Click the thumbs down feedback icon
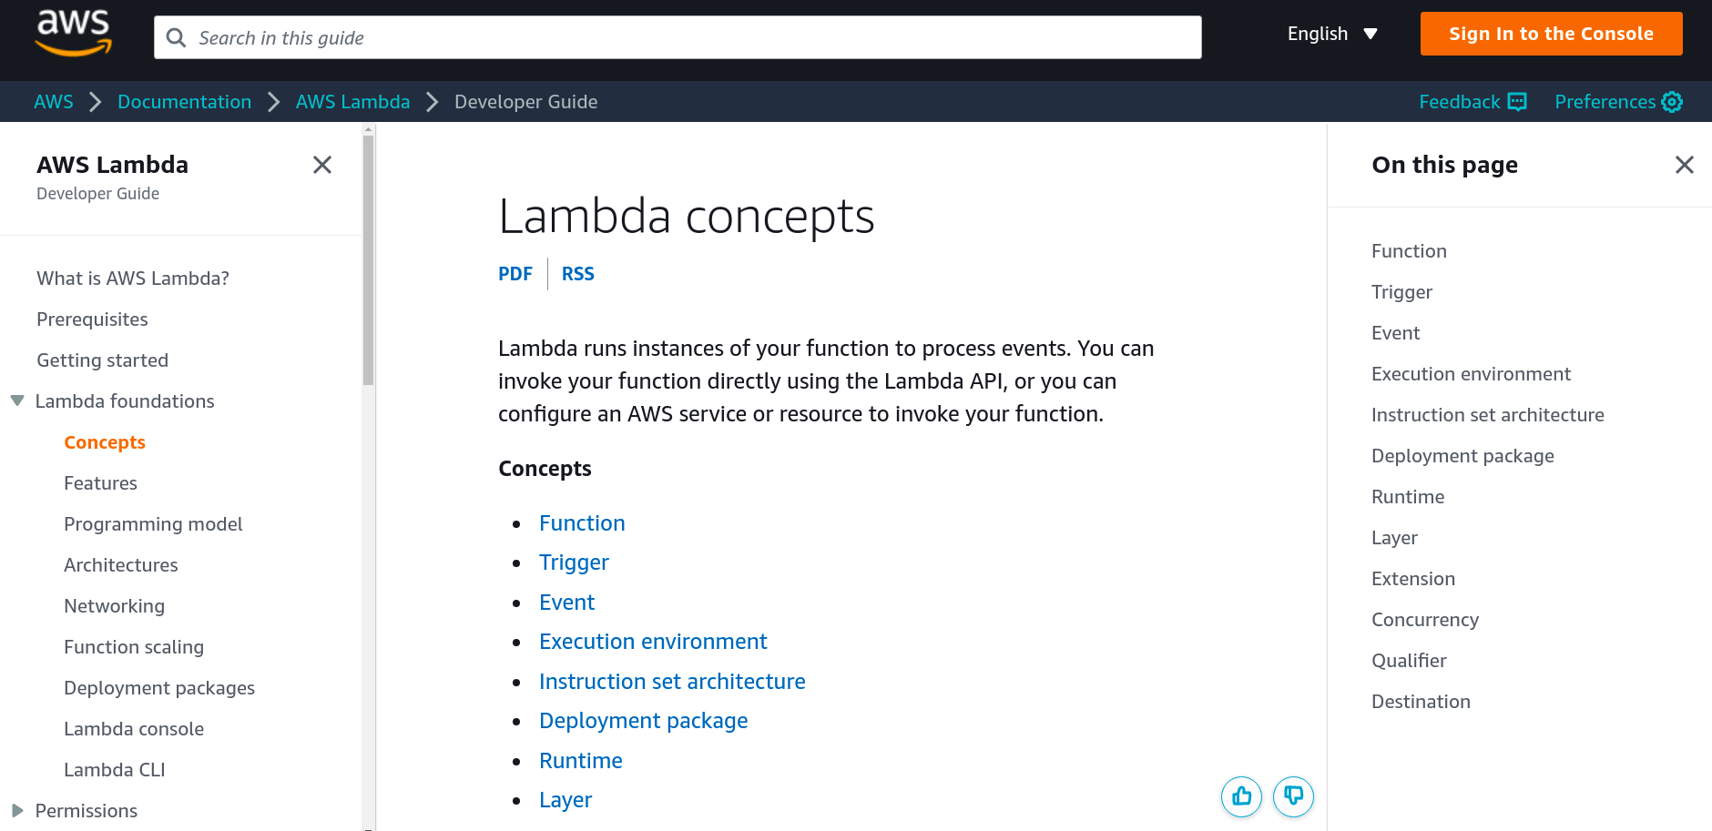This screenshot has width=1712, height=831. pyautogui.click(x=1293, y=796)
